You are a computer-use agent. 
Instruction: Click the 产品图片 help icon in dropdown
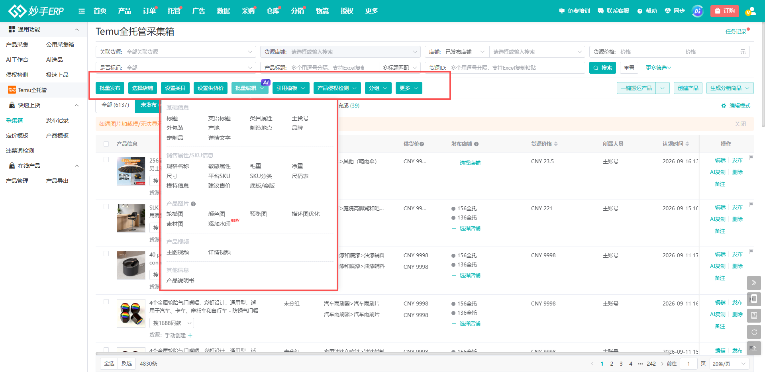coord(193,204)
